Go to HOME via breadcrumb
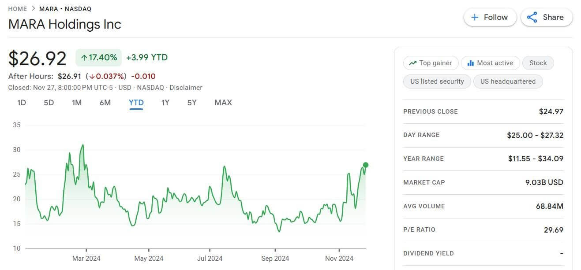This screenshot has height=270, width=581. (x=18, y=9)
